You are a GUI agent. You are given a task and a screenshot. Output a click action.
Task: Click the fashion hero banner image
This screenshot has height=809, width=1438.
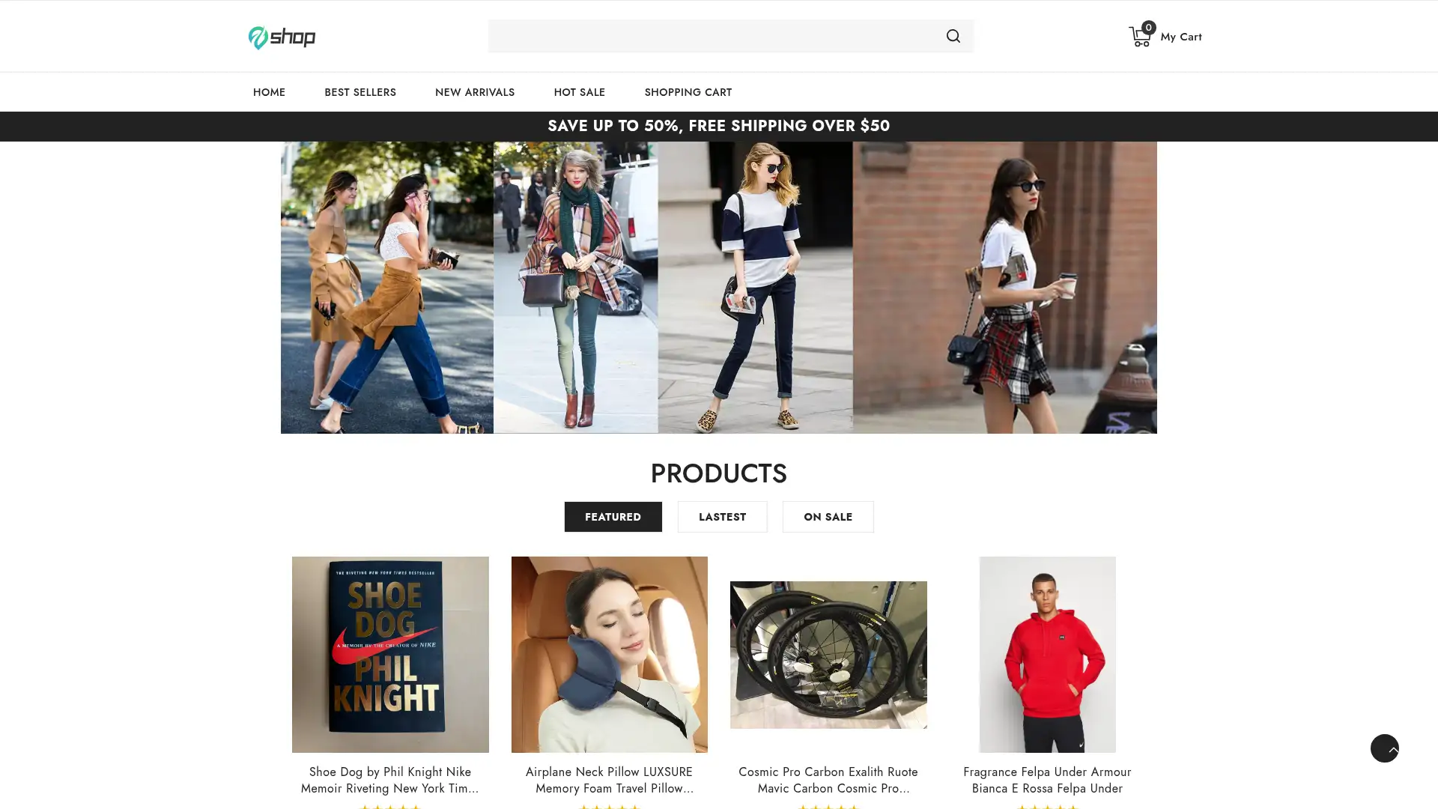718,287
